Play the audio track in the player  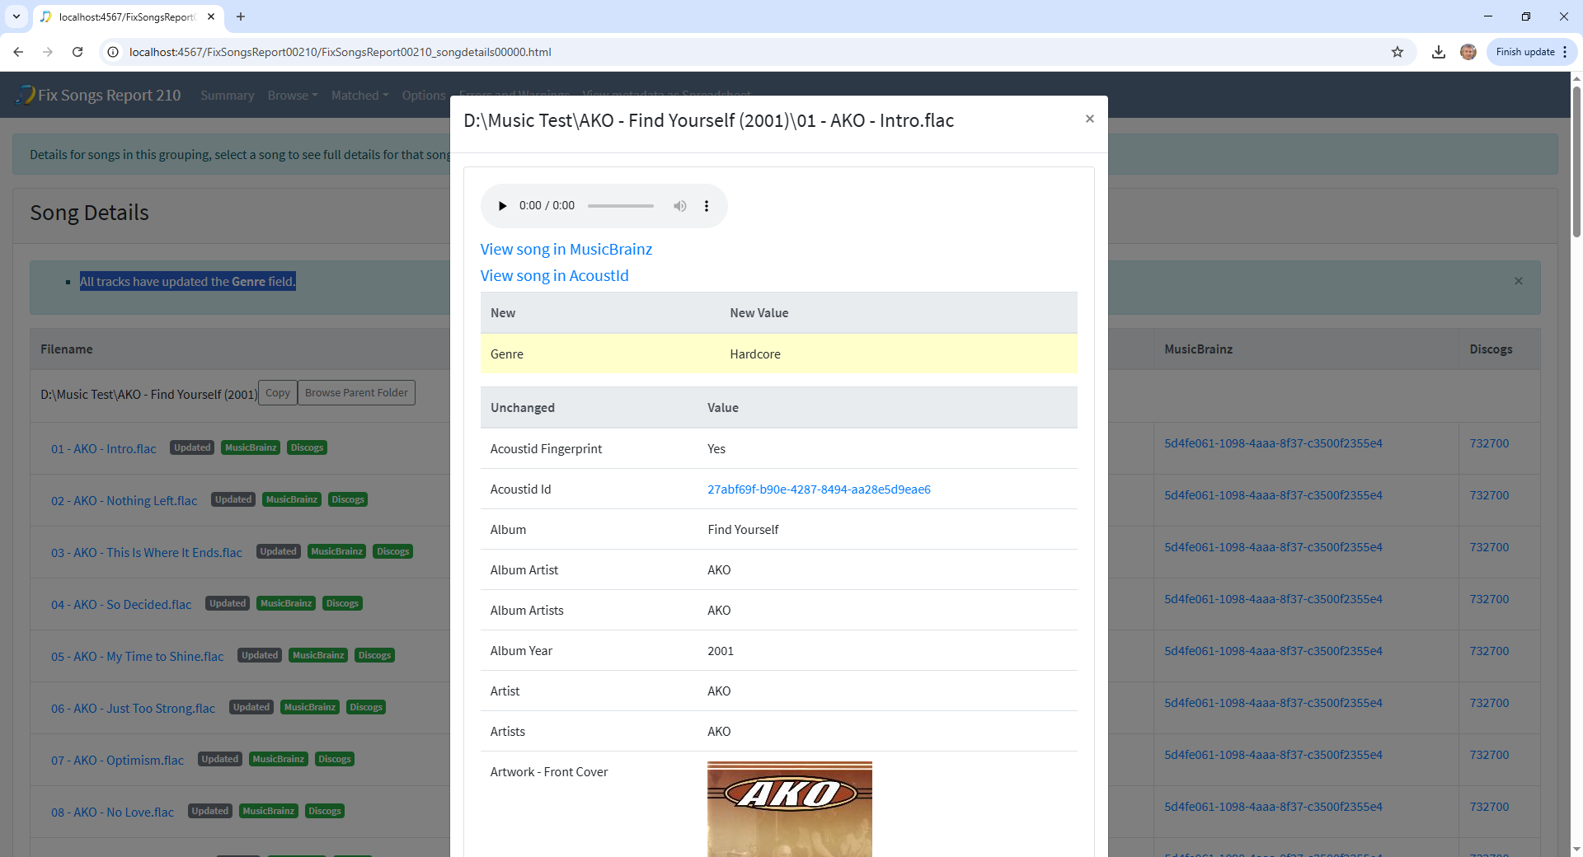[x=502, y=206]
